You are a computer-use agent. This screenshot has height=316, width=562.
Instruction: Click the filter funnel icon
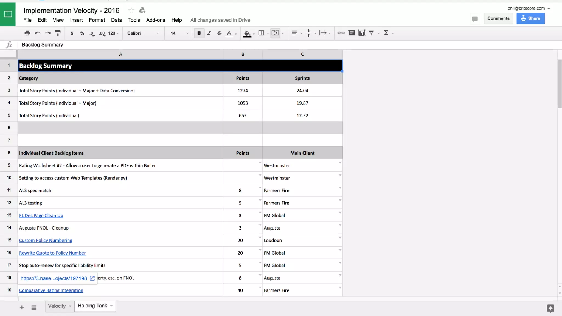371,33
